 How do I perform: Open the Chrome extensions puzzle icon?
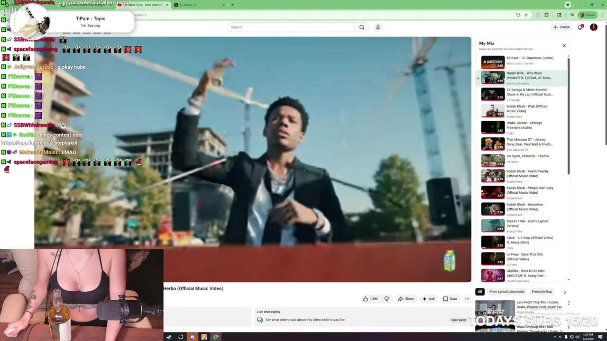547,15
